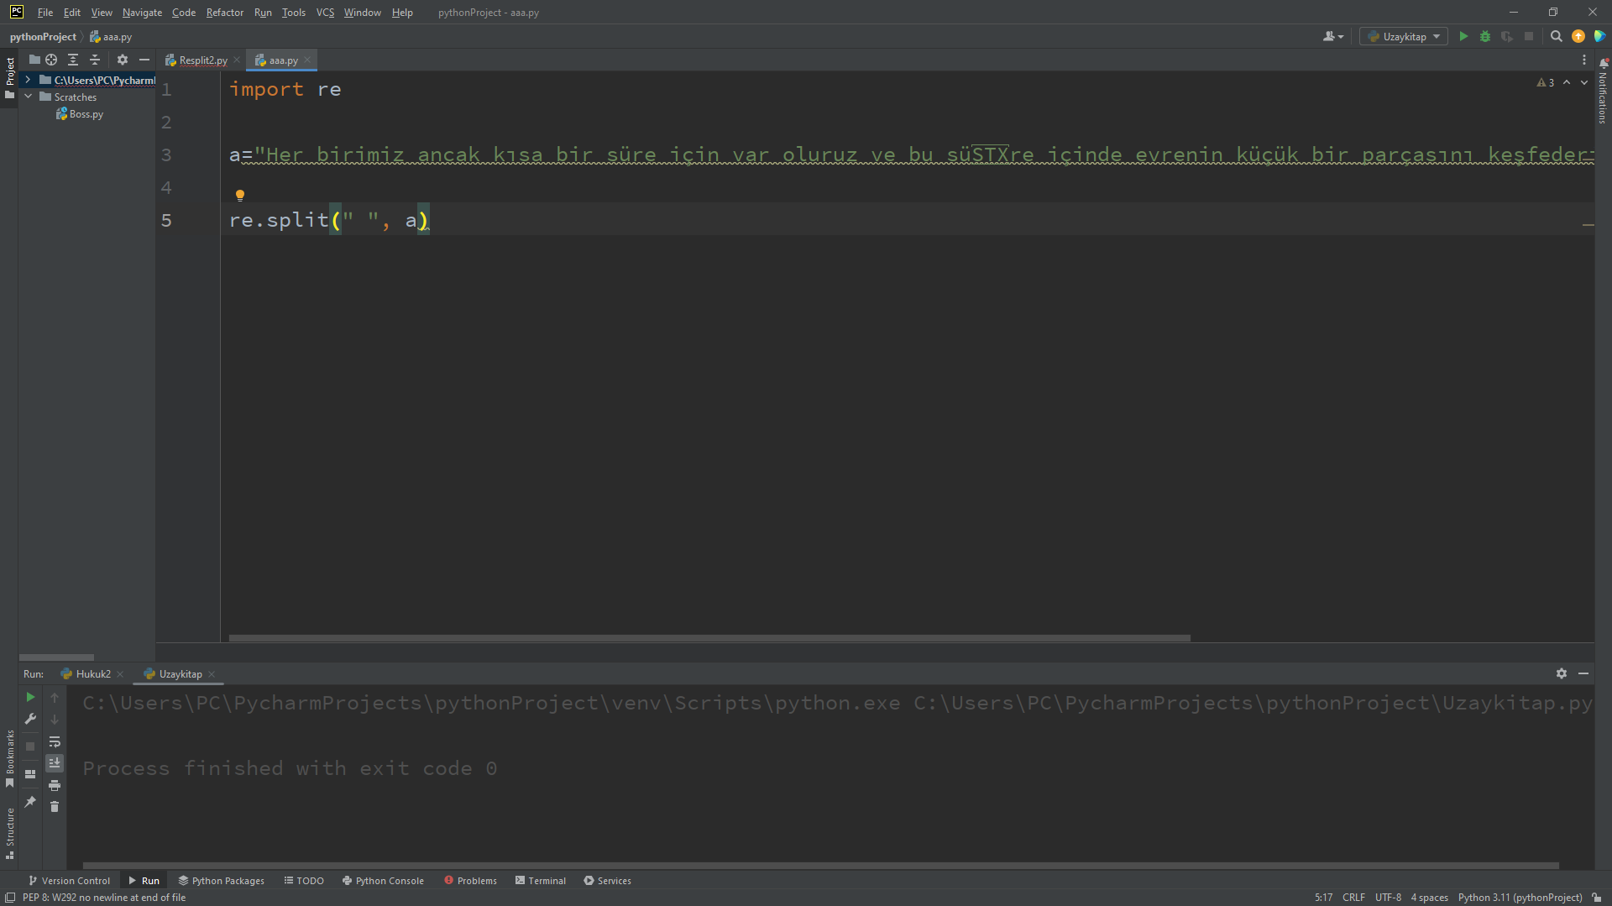This screenshot has height=906, width=1612.
Task: Change line separator CRLF in status bar
Action: (1353, 898)
